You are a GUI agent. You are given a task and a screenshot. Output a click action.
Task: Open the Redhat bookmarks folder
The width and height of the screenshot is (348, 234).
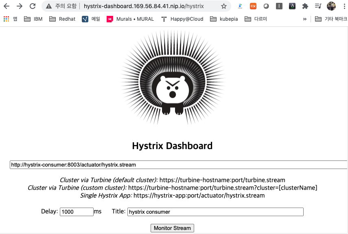(62, 19)
